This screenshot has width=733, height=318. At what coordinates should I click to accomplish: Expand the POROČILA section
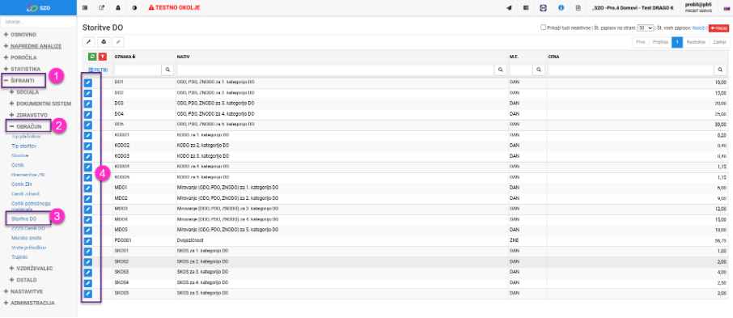click(20, 57)
